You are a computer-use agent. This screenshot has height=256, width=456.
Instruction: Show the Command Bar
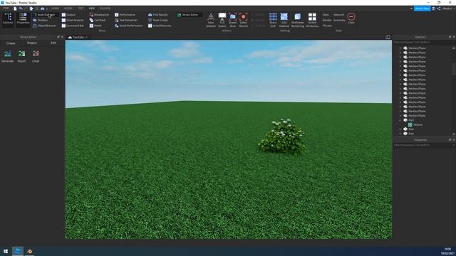73,26
